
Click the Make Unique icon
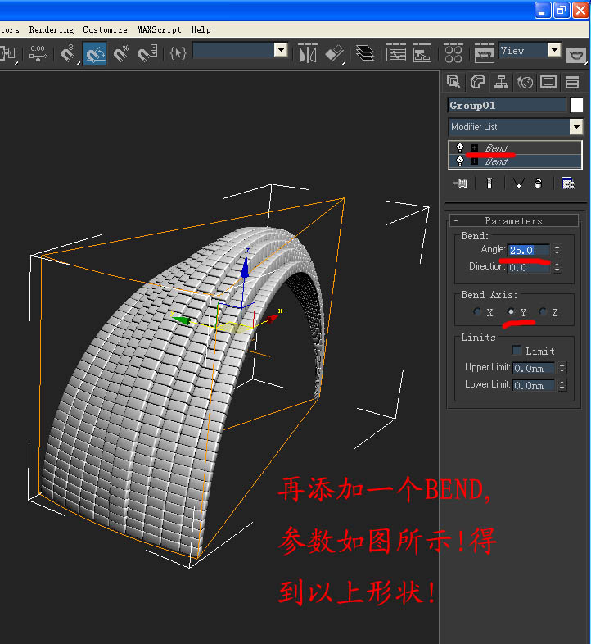pyautogui.click(x=519, y=184)
